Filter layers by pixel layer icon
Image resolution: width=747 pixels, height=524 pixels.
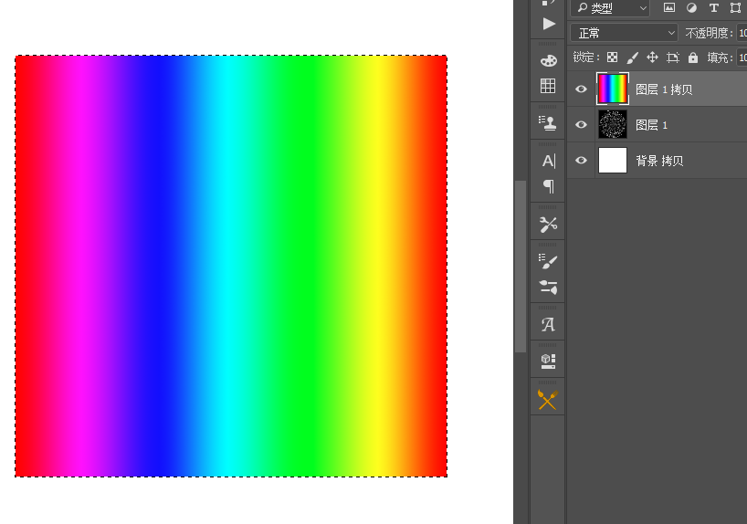pos(669,7)
